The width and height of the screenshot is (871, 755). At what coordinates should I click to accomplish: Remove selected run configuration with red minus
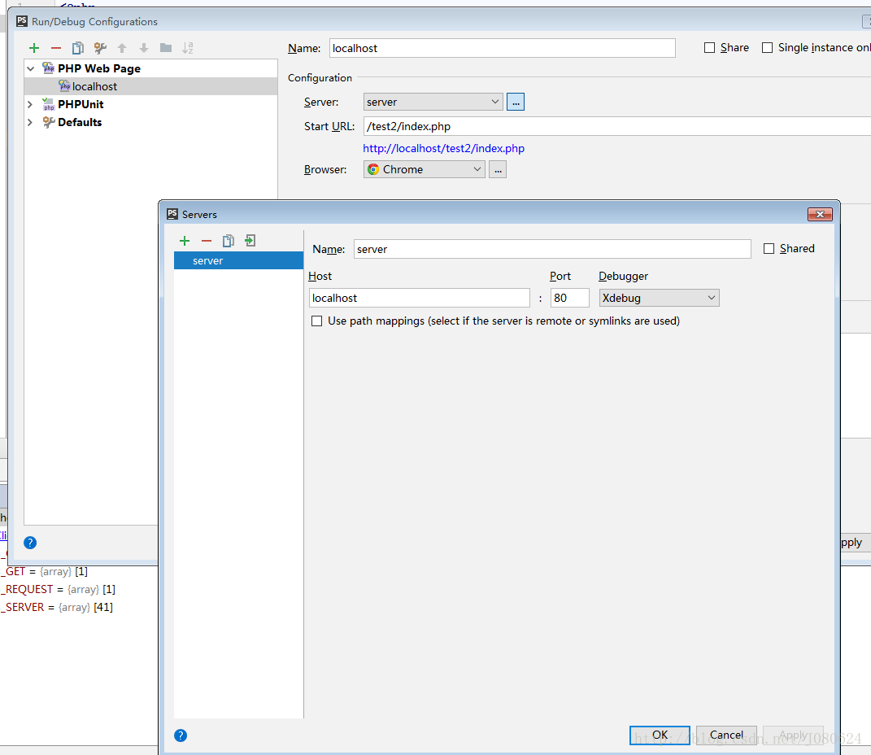[x=56, y=48]
